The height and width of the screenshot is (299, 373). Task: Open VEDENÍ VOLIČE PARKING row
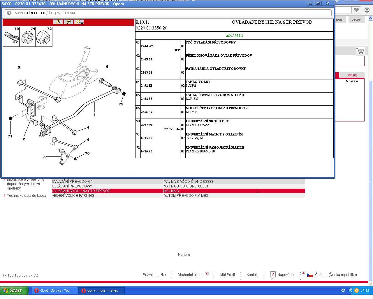click(x=178, y=196)
